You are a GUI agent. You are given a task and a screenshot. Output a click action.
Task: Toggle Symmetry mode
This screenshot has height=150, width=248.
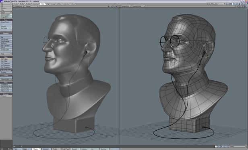[46, 149]
